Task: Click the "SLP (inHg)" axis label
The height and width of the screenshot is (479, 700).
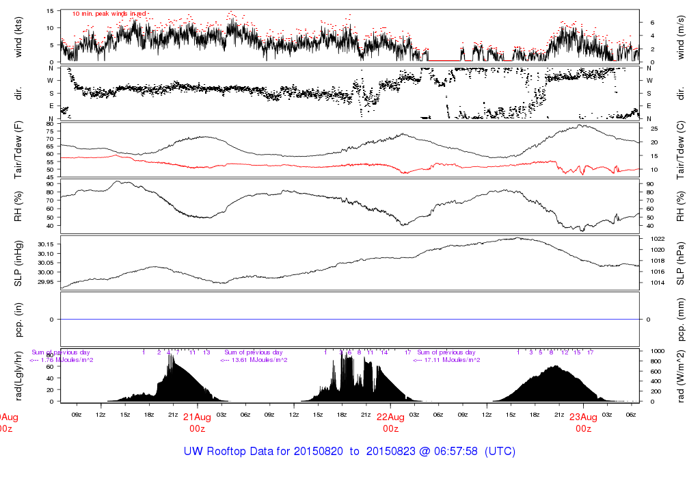Action: click(18, 263)
